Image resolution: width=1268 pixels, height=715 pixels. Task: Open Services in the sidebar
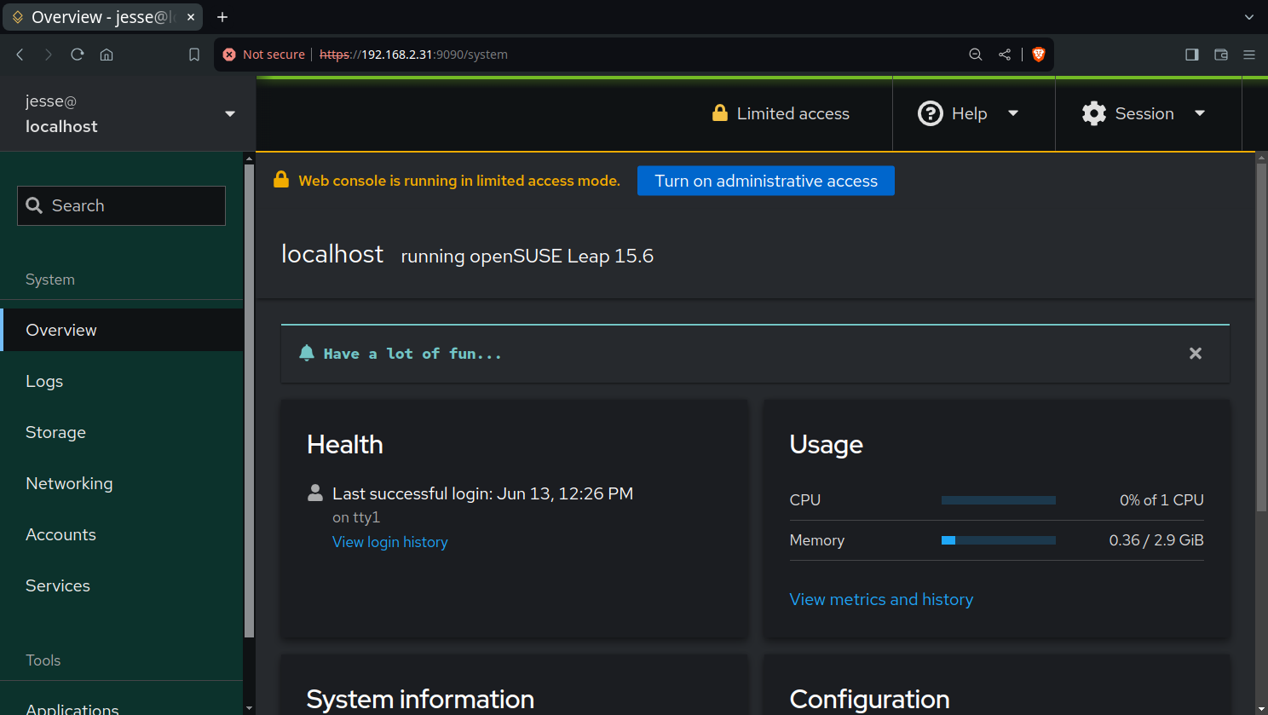pos(122,585)
